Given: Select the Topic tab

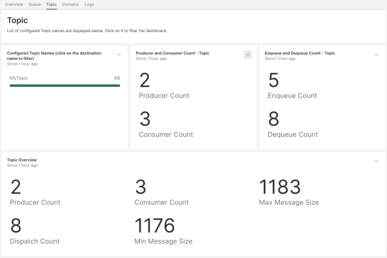Looking at the screenshot, I should pyautogui.click(x=52, y=4).
